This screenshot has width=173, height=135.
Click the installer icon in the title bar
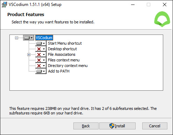pyautogui.click(x=4, y=5)
